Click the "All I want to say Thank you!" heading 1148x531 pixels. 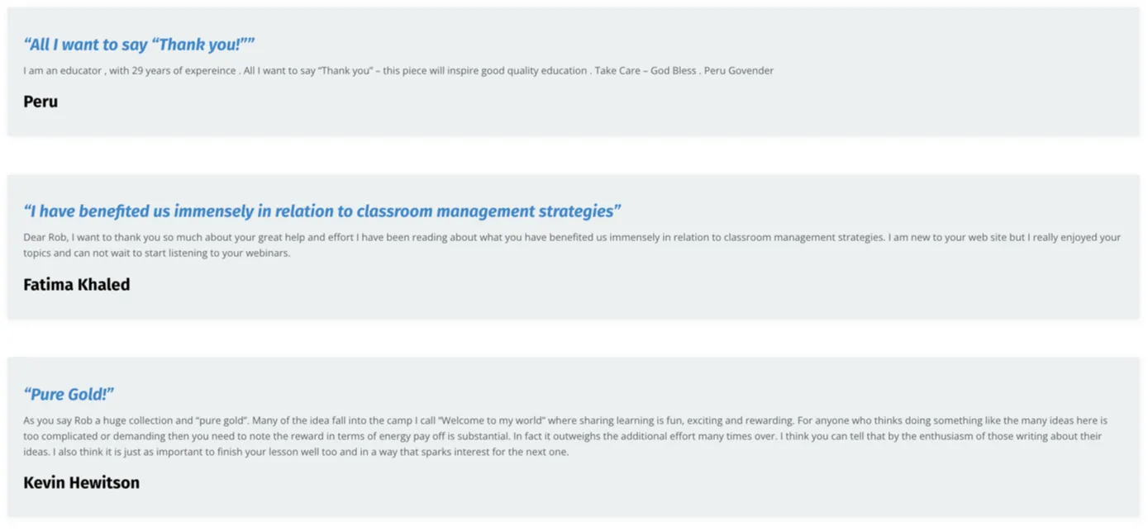139,45
